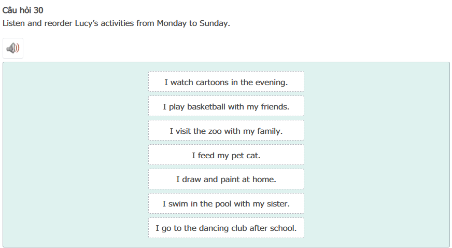The height and width of the screenshot is (248, 452).
Task: Click the 'I feed my pet cat' card
Action: [226, 155]
